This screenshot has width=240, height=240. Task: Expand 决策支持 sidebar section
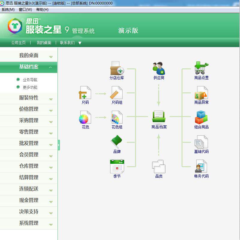(29, 212)
